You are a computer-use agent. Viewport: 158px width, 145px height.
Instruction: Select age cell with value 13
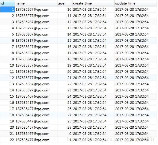tap(65, 28)
